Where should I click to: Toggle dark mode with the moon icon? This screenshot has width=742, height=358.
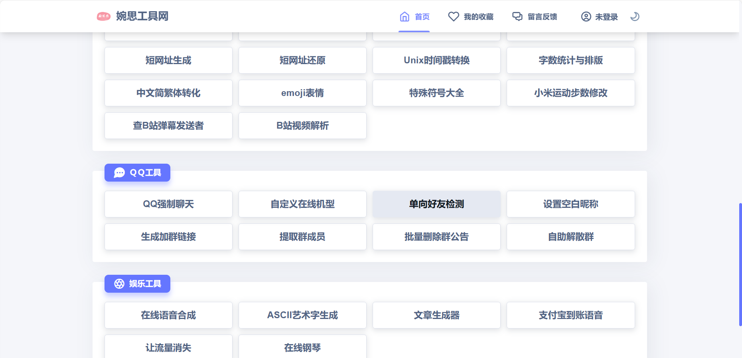pyautogui.click(x=635, y=16)
